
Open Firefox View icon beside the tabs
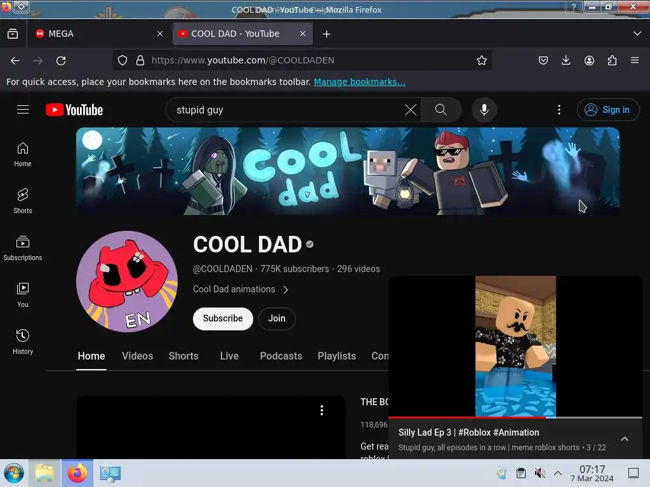coord(13,34)
